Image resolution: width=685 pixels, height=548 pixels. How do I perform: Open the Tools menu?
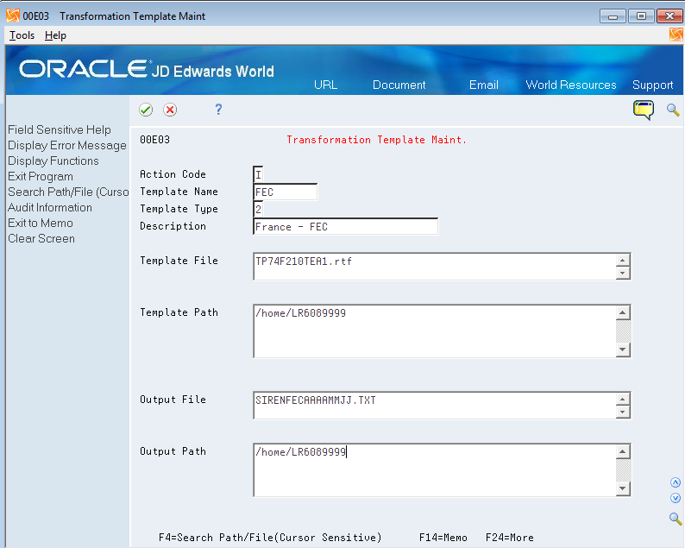coord(22,35)
